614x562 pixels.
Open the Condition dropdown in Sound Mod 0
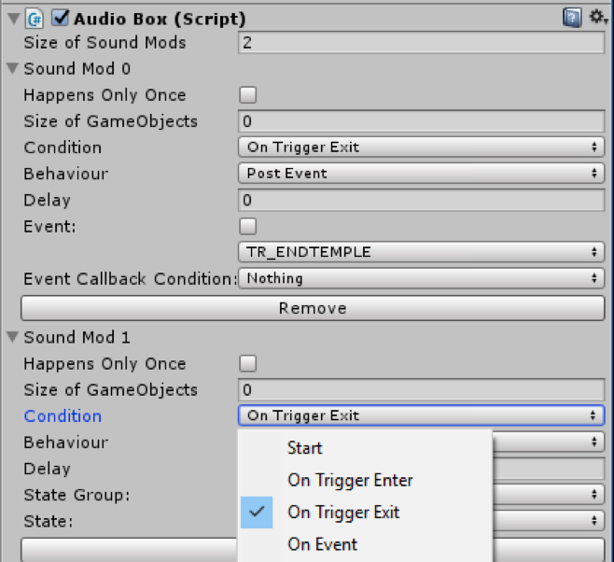click(x=422, y=148)
